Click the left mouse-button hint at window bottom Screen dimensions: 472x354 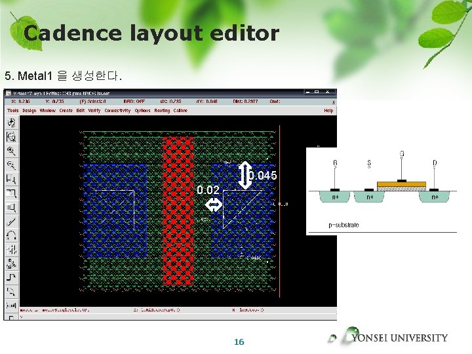(55, 309)
